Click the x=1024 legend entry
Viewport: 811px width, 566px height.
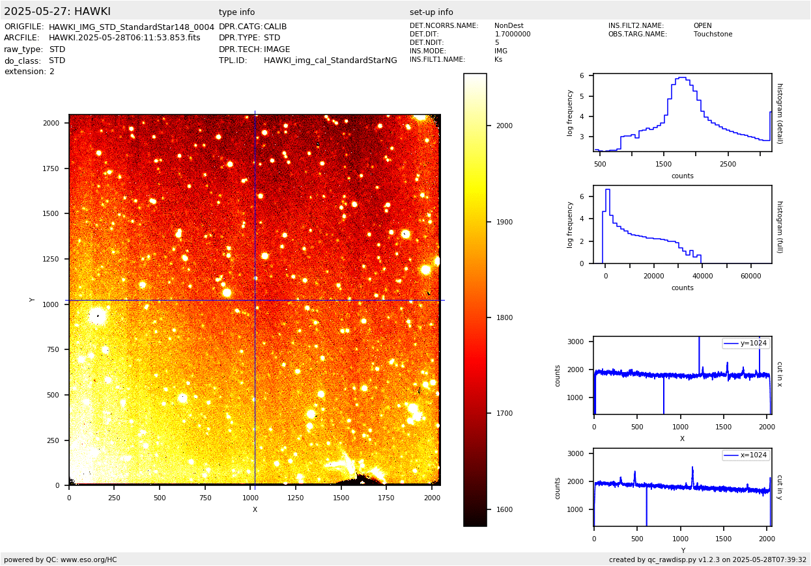[746, 455]
